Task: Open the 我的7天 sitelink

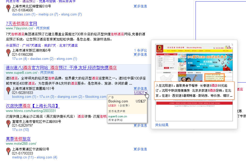Action: tap(50, 45)
